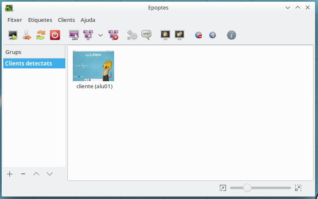This screenshot has height=199, width=318.
Task: Click the thumbnail size slider handle
Action: tap(247, 188)
